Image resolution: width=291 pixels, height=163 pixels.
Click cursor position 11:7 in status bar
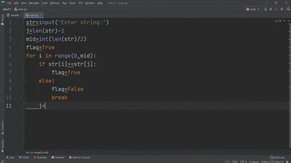227,162
